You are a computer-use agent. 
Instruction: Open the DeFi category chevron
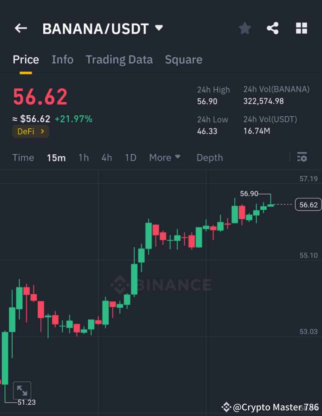[x=42, y=131]
